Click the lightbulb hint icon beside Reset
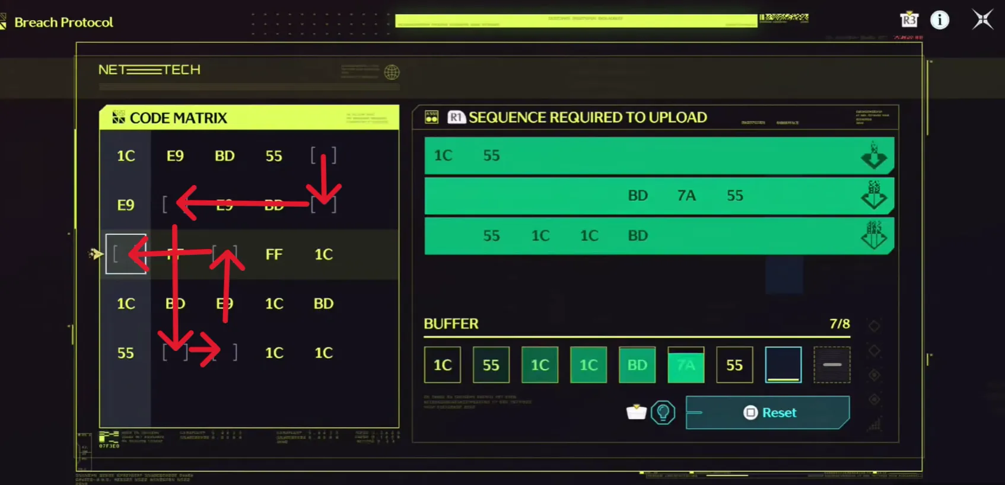The width and height of the screenshot is (1005, 485). 663,412
